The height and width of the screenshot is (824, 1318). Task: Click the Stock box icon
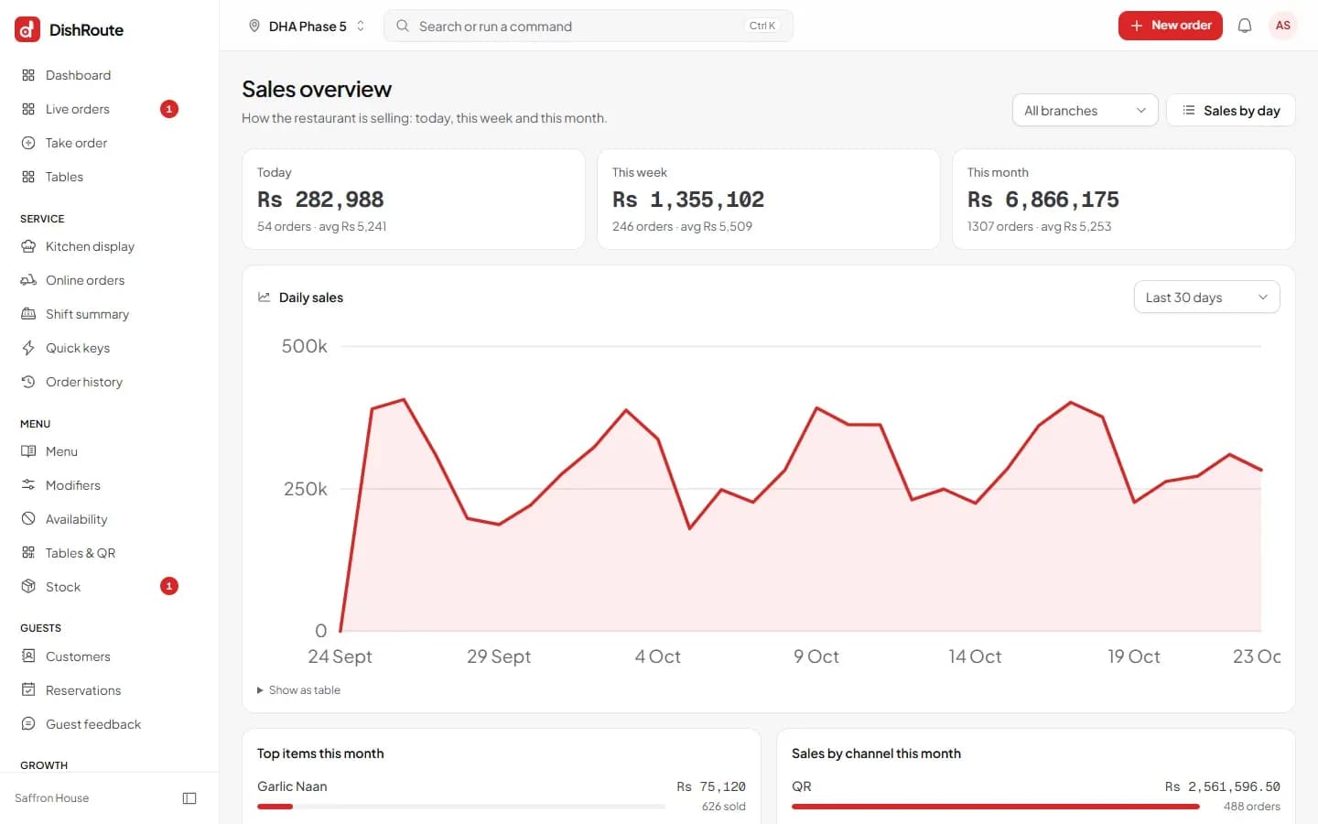[x=28, y=587]
